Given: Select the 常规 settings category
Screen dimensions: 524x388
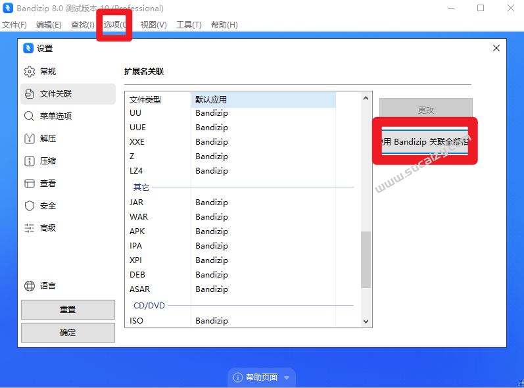Looking at the screenshot, I should [x=68, y=72].
